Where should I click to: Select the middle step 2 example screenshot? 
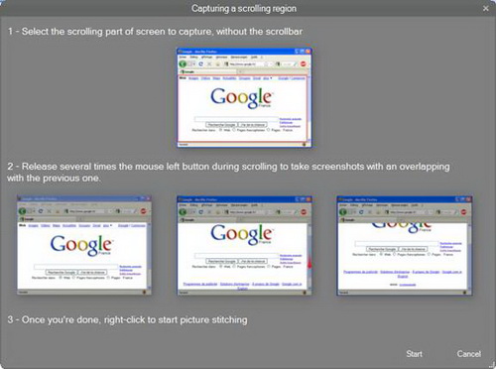point(244,246)
